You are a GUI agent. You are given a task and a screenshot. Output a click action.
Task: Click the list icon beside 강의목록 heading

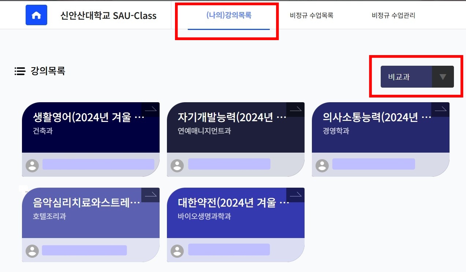click(19, 71)
